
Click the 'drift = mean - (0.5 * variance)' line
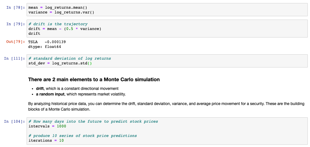coord(65,29)
